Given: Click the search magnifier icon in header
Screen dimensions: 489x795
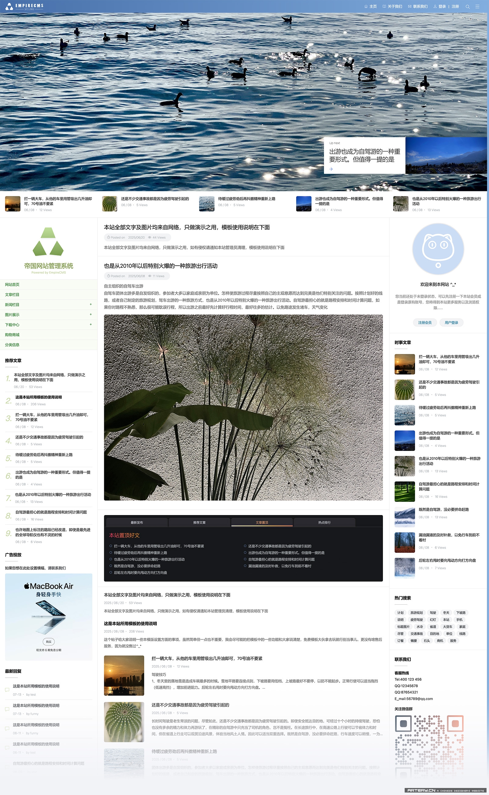Looking at the screenshot, I should point(467,6).
